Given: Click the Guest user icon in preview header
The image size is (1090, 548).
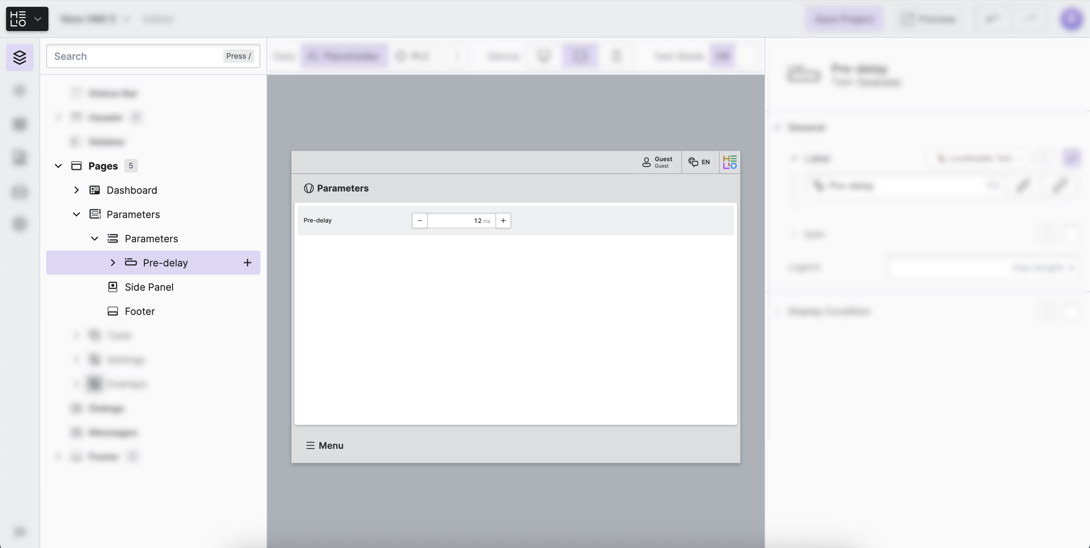Looking at the screenshot, I should click(x=646, y=162).
